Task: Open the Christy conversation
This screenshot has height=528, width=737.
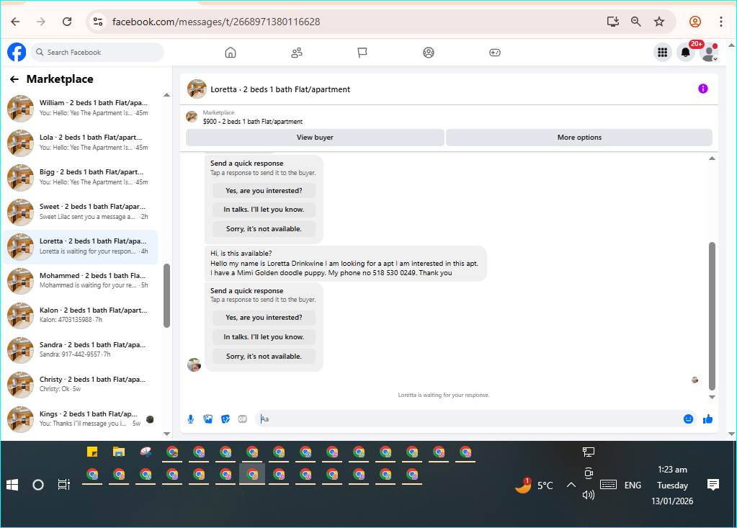Action: pyautogui.click(x=81, y=385)
